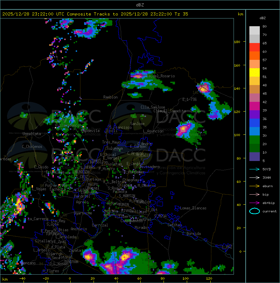
Task: Click the 65 dBZ red color swatch
Action: tap(254, 47)
